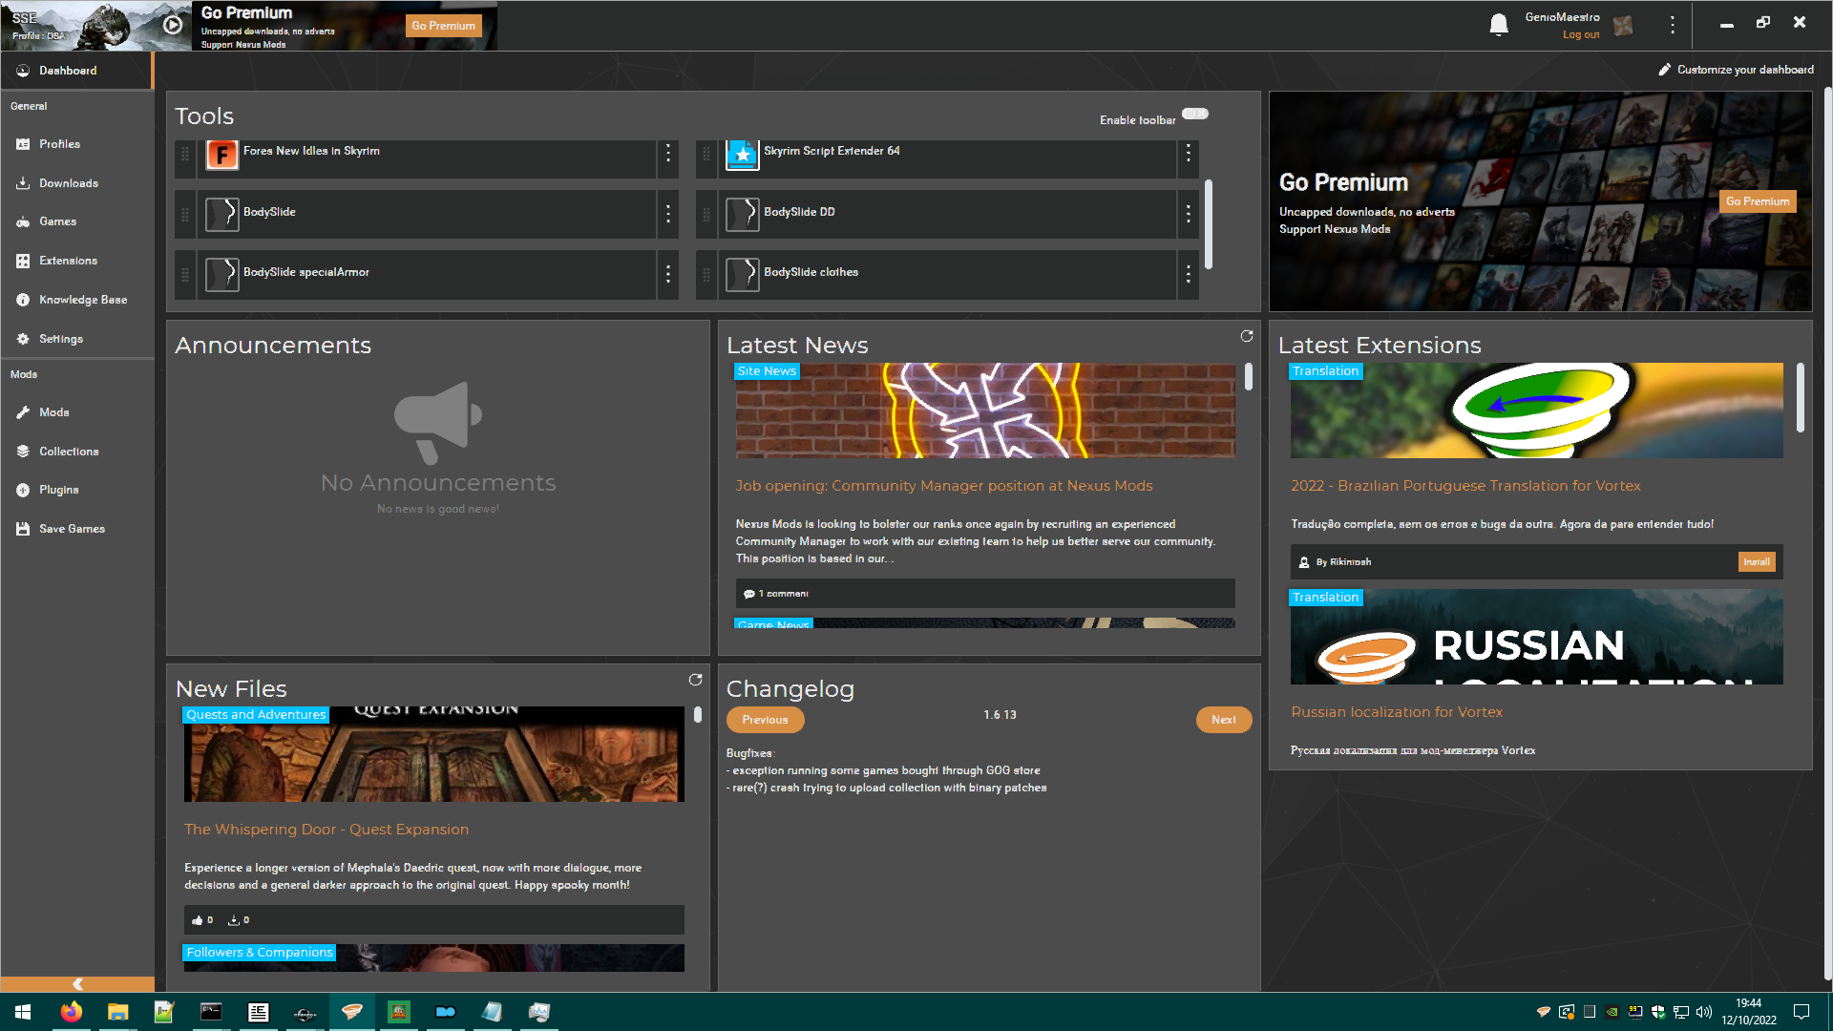Open options menu for BodySlide specialArmor
Screen dimensions: 1833x1031
click(668, 275)
